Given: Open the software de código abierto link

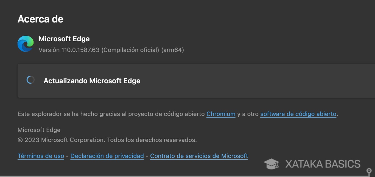Looking at the screenshot, I should [298, 114].
